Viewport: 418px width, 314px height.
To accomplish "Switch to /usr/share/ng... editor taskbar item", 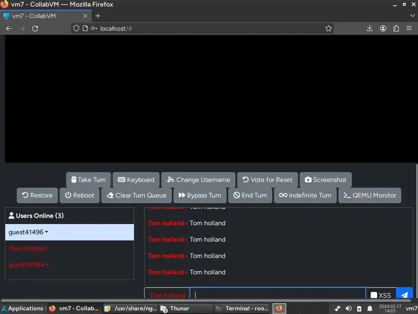I will pos(131,308).
